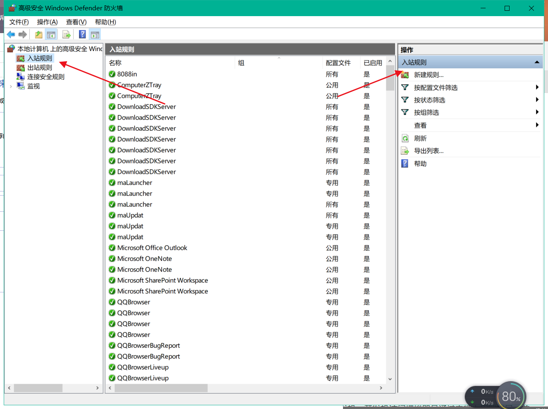Click the monitor icon beside 监视
This screenshot has height=409, width=548.
(21, 86)
